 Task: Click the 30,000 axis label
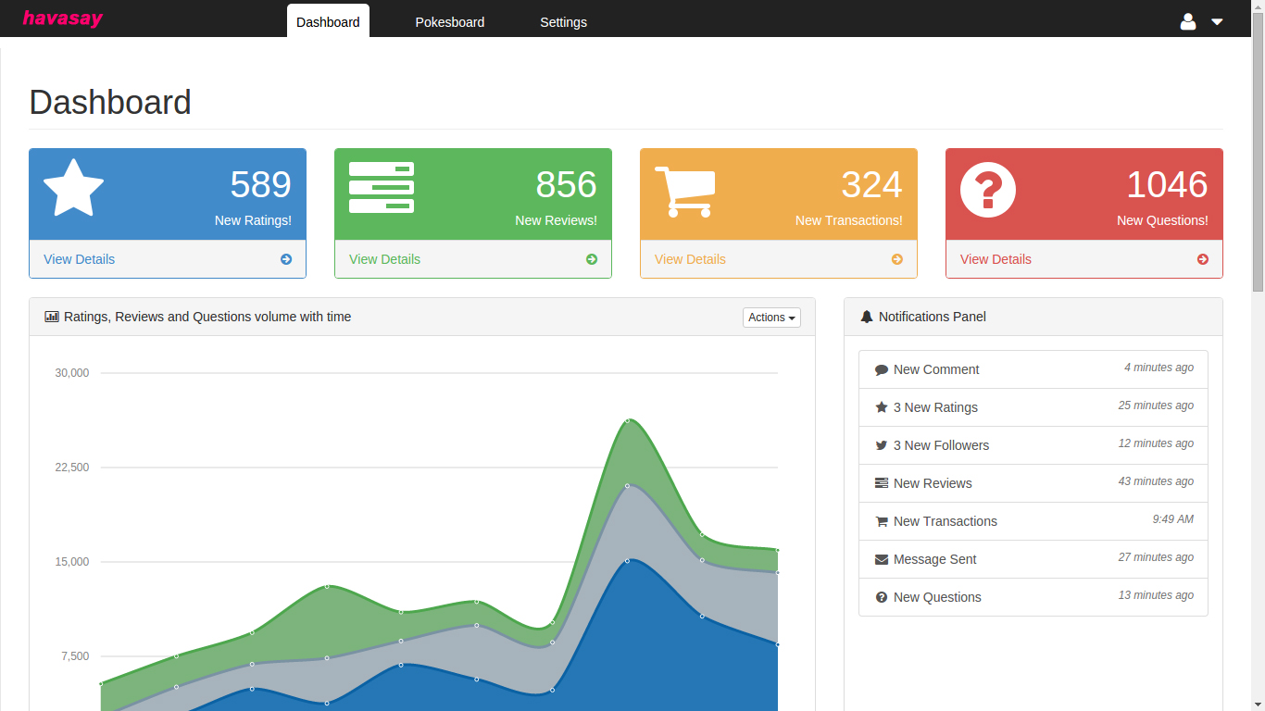(72, 373)
